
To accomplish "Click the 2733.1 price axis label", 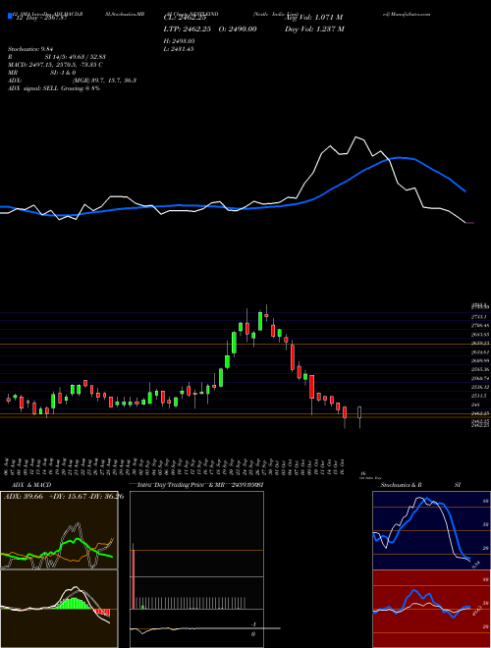I will (x=480, y=316).
